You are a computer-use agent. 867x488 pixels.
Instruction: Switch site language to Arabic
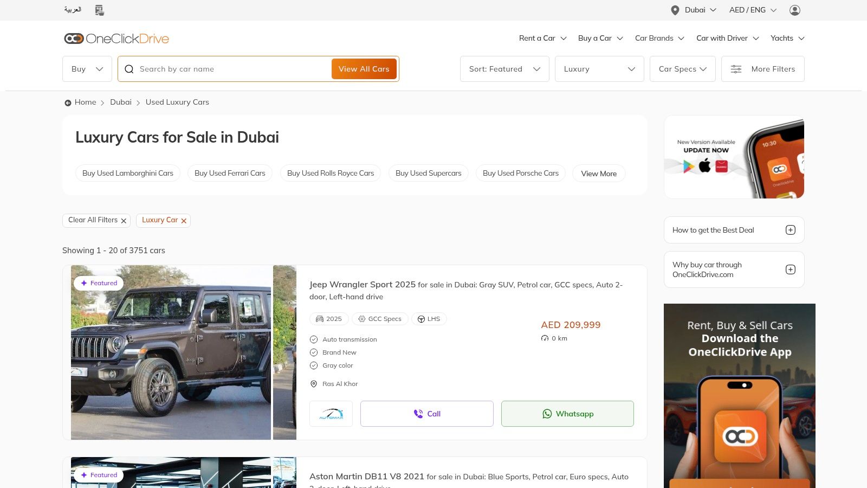[x=73, y=10]
